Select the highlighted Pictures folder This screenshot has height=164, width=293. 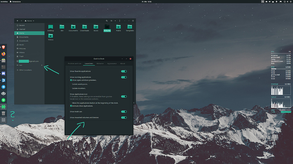[x=107, y=28]
